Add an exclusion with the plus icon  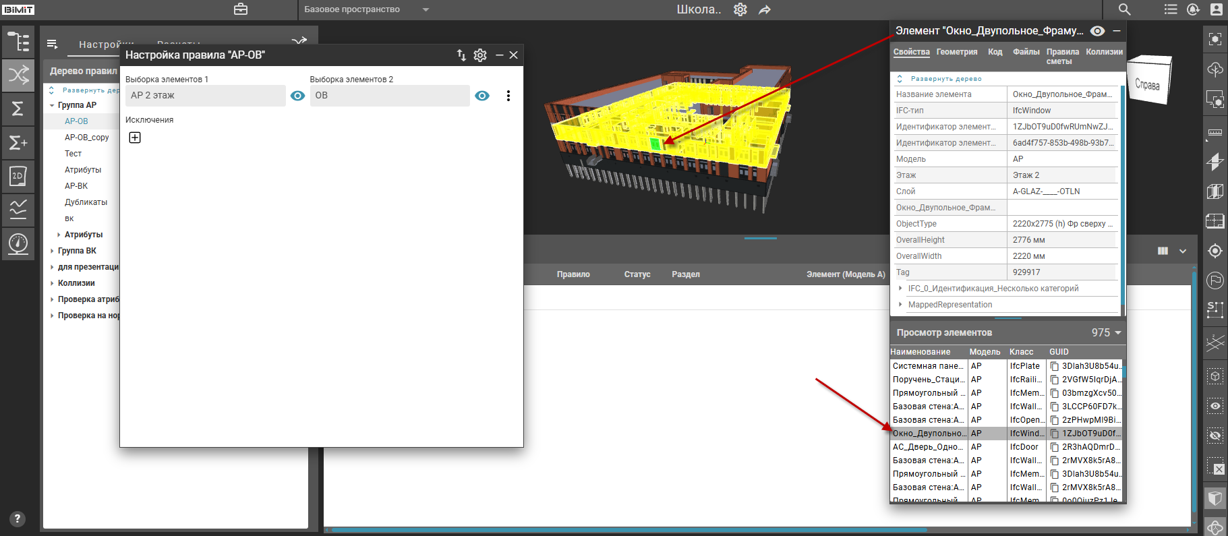click(x=135, y=138)
